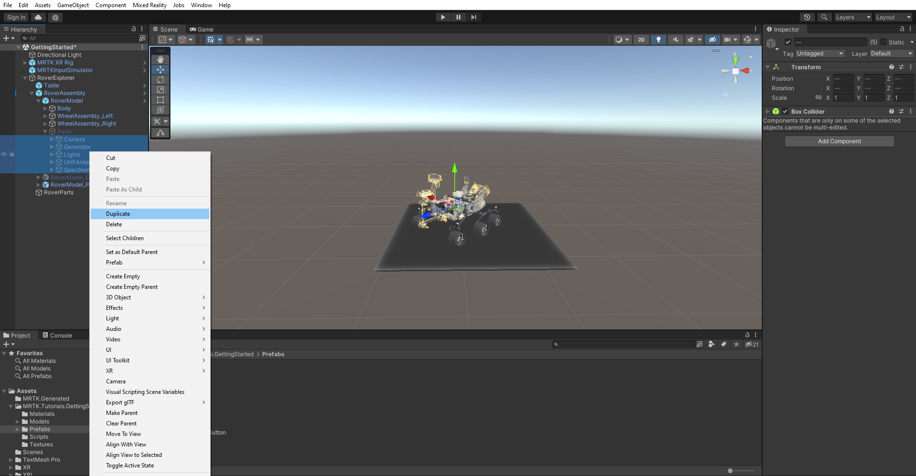Switch to the Console tab
This screenshot has width=916, height=476.
(x=57, y=335)
